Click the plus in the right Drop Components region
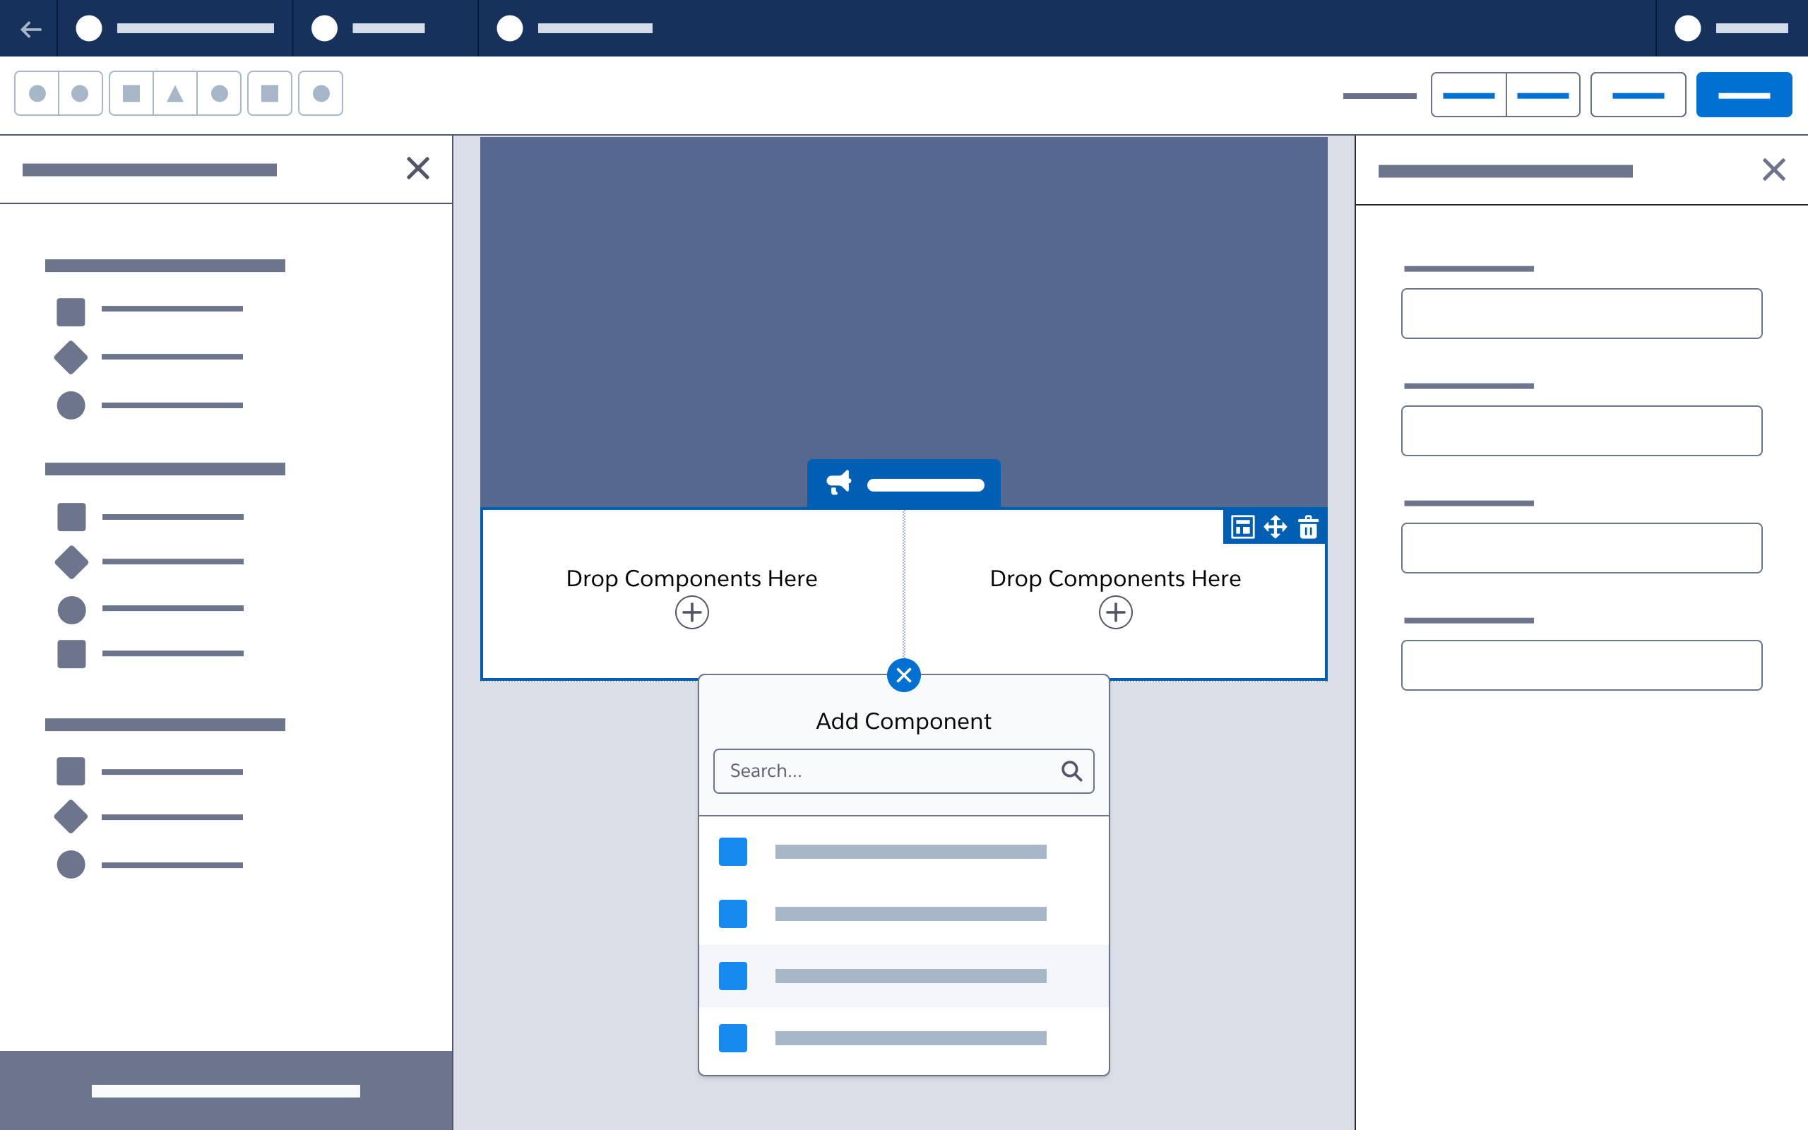 [x=1114, y=612]
